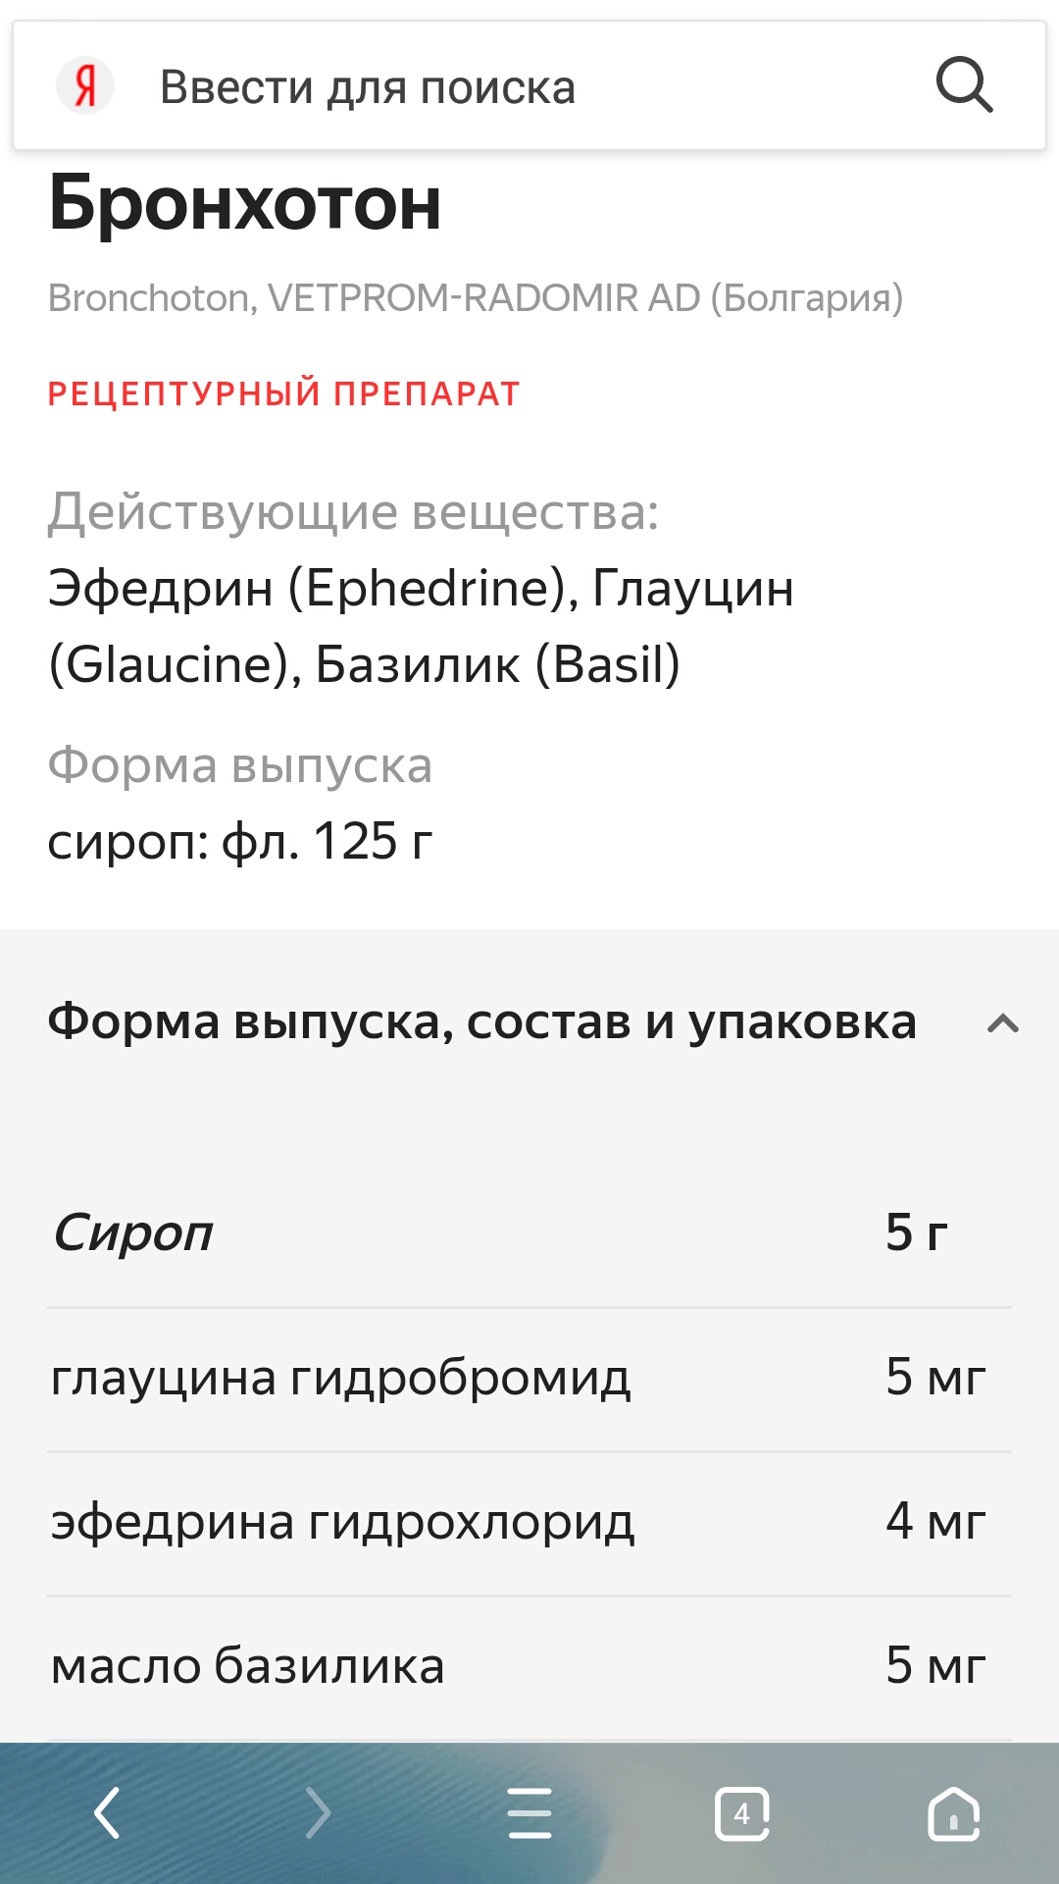Open the tabs counter showing 4
This screenshot has width=1059, height=1884.
point(741,1813)
